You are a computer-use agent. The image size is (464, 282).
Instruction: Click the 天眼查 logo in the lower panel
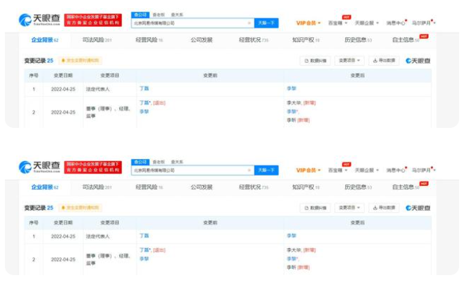click(x=39, y=169)
